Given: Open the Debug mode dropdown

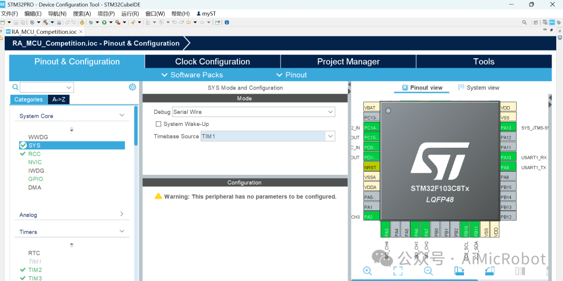Looking at the screenshot, I should 331,112.
